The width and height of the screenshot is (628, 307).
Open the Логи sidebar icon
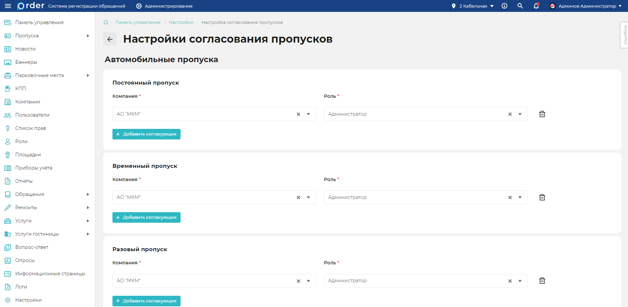[x=7, y=287]
